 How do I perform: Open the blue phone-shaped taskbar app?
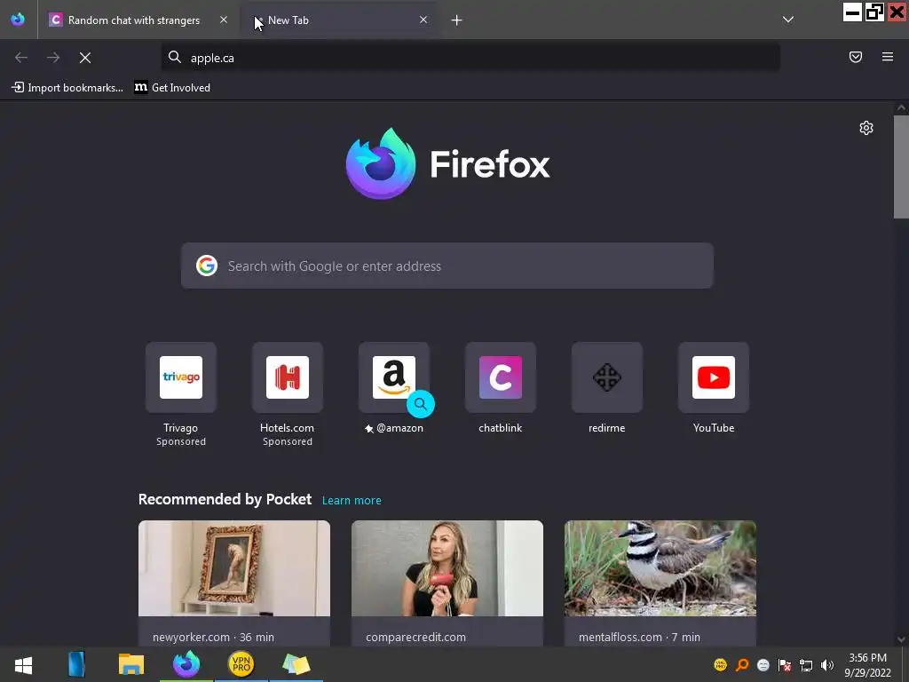[x=76, y=664]
